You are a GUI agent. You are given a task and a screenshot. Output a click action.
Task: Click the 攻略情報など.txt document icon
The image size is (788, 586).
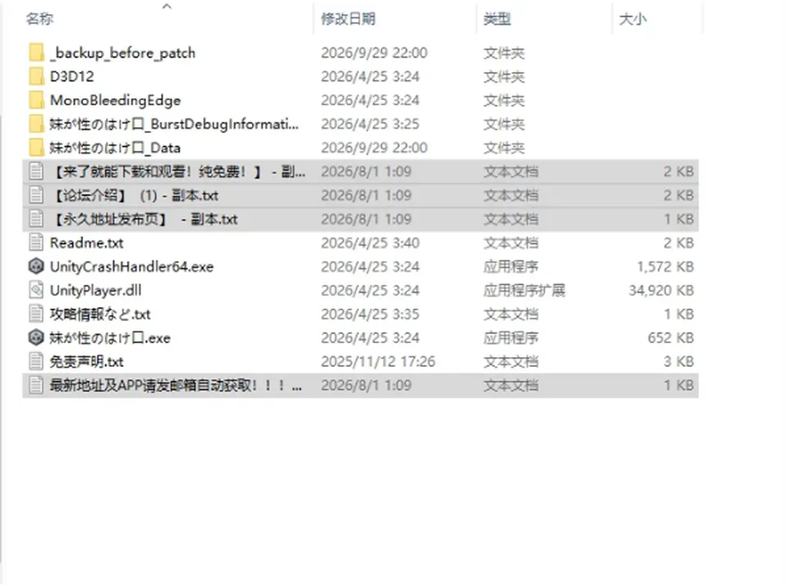[x=36, y=314]
